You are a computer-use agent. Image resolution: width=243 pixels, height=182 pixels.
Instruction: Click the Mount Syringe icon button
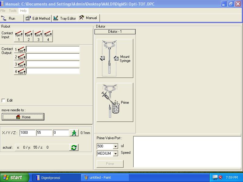[115, 58]
